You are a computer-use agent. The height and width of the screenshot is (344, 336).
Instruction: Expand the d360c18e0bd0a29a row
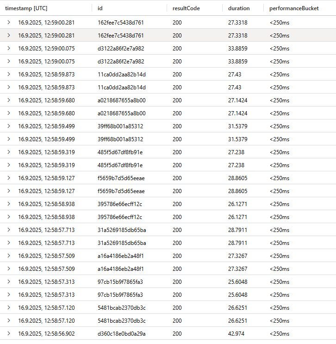[9, 333]
